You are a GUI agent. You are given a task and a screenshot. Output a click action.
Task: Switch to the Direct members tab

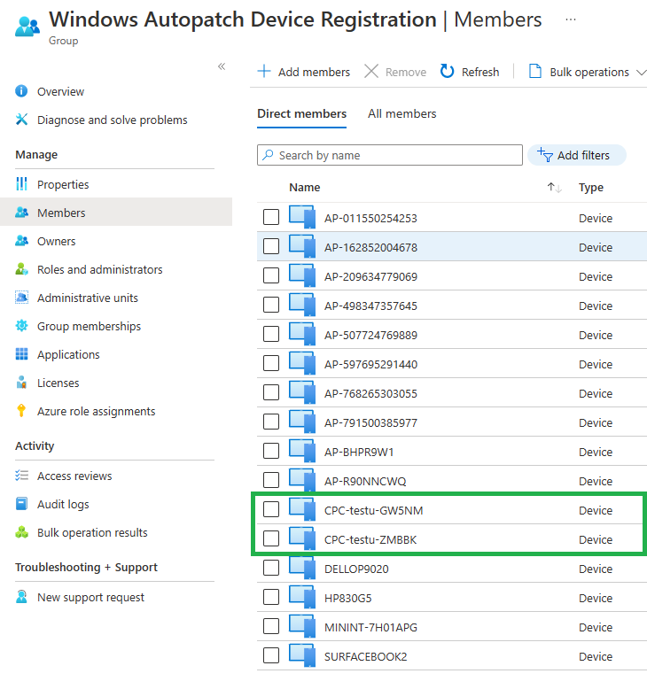[301, 114]
